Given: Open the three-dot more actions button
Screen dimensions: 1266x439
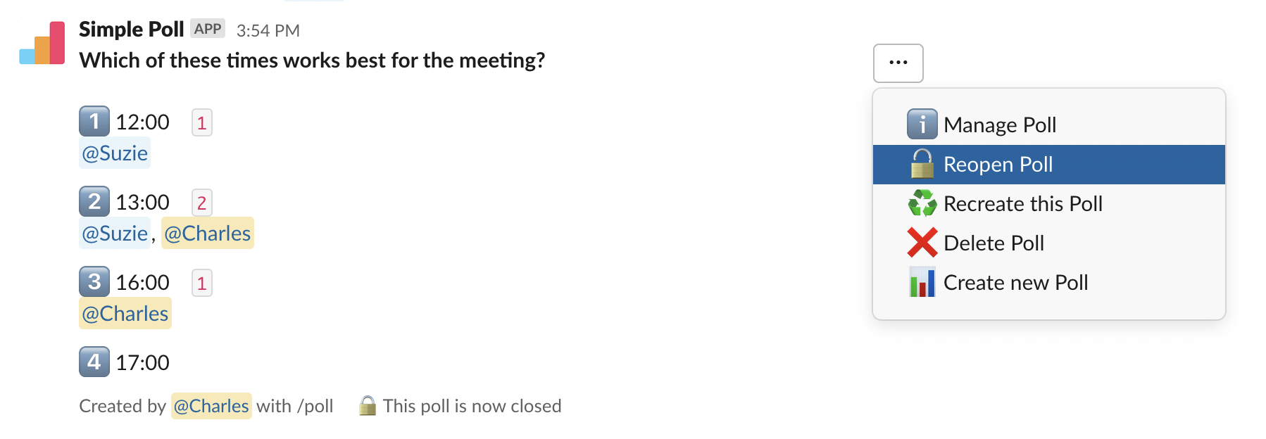Looking at the screenshot, I should tap(897, 63).
